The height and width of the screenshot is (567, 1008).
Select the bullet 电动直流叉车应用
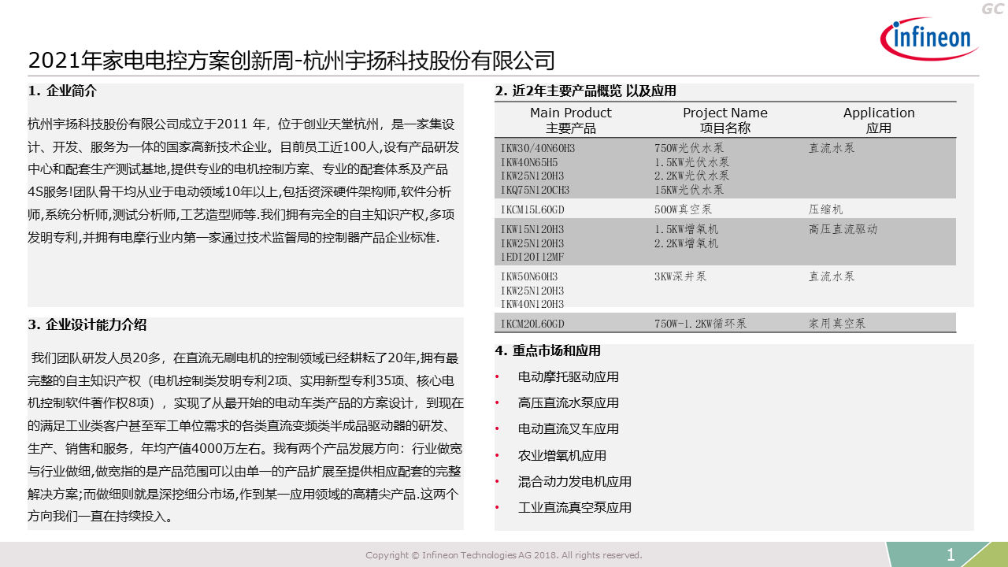[569, 428]
